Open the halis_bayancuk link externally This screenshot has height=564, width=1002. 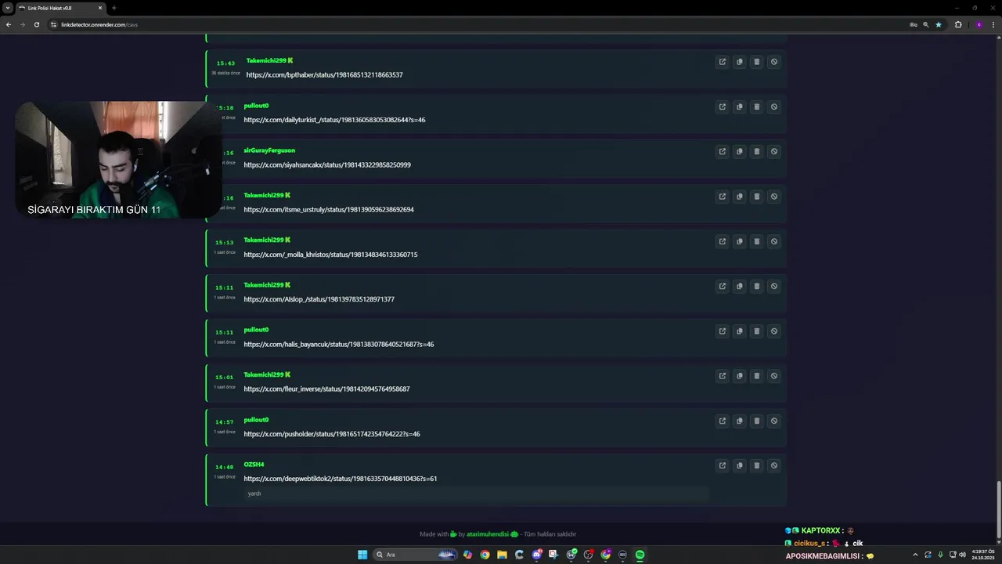[722, 331]
